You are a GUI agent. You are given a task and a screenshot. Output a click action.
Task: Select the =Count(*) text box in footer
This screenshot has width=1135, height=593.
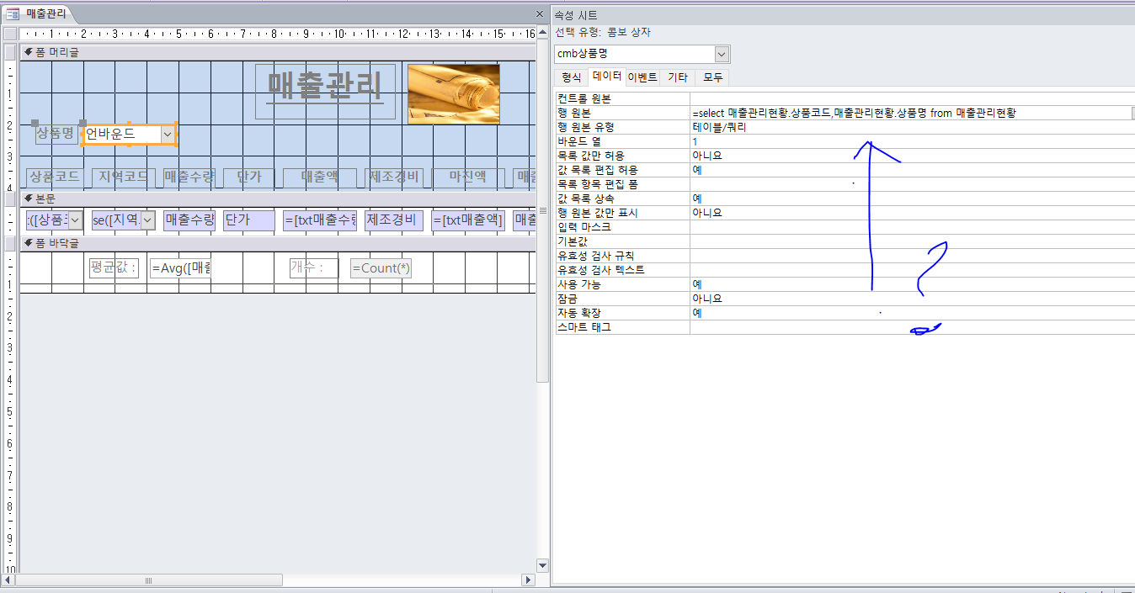[381, 268]
